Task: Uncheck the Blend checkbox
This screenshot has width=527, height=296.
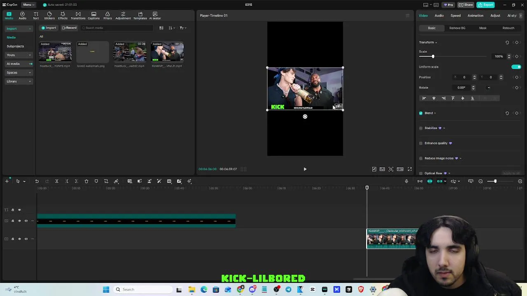Action: (421, 113)
